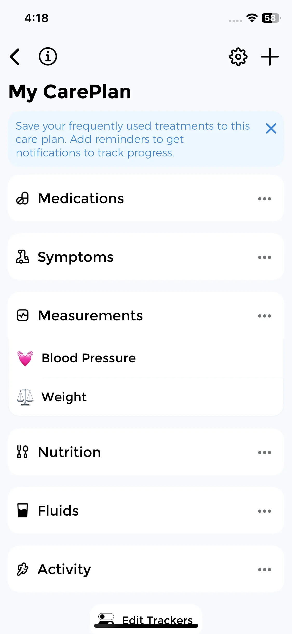
Task: Open Symptoms more options menu
Action: (264, 257)
